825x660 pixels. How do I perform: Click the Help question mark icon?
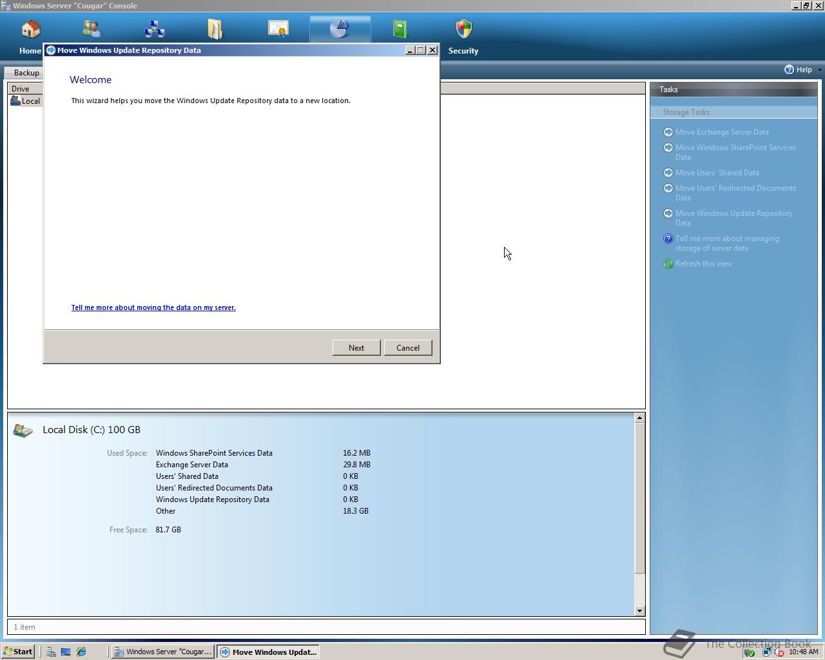click(789, 70)
